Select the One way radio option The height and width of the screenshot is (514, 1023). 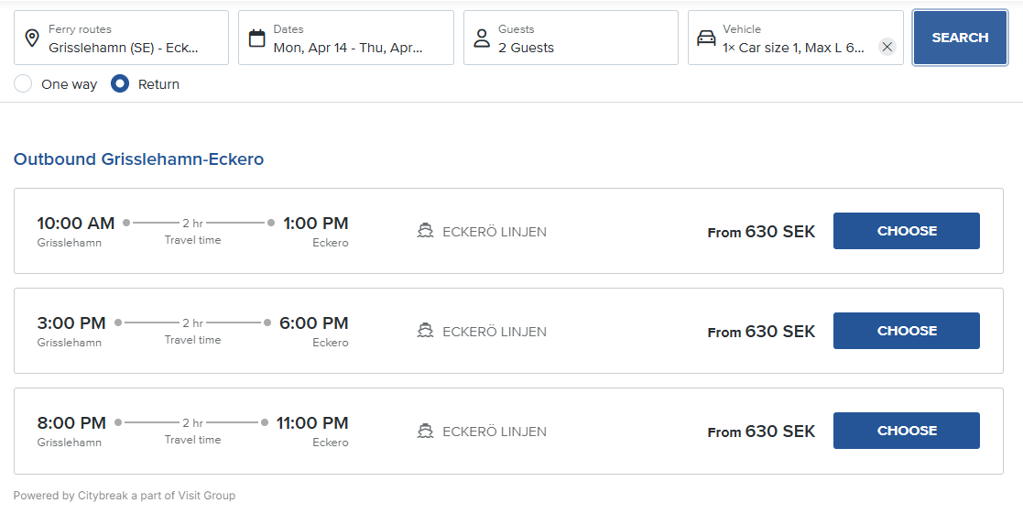24,84
